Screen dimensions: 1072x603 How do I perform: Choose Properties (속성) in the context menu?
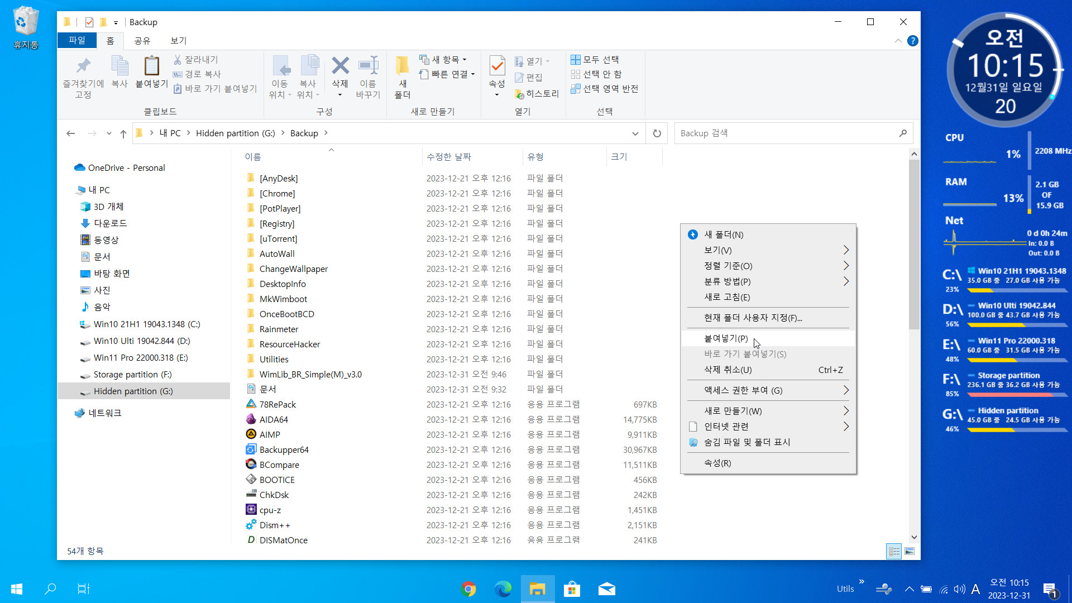[x=768, y=463]
